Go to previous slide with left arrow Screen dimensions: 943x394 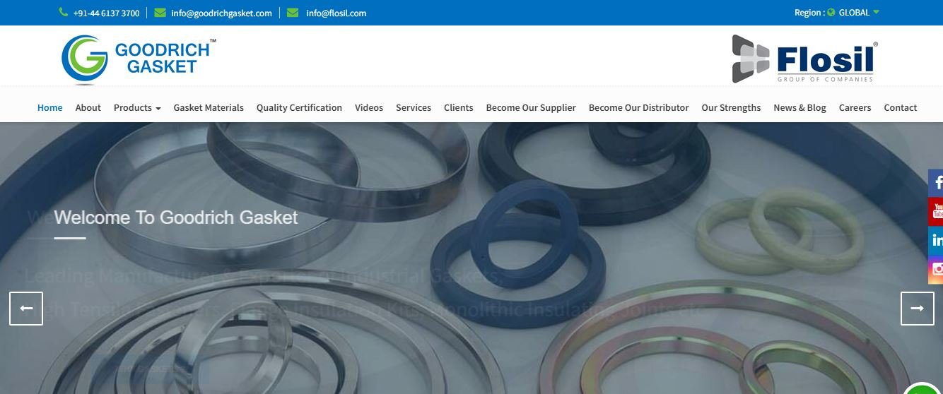point(26,309)
